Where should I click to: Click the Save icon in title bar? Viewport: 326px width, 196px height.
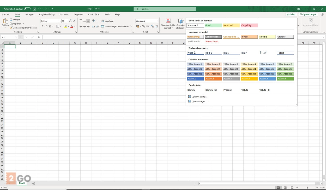coord(34,9)
